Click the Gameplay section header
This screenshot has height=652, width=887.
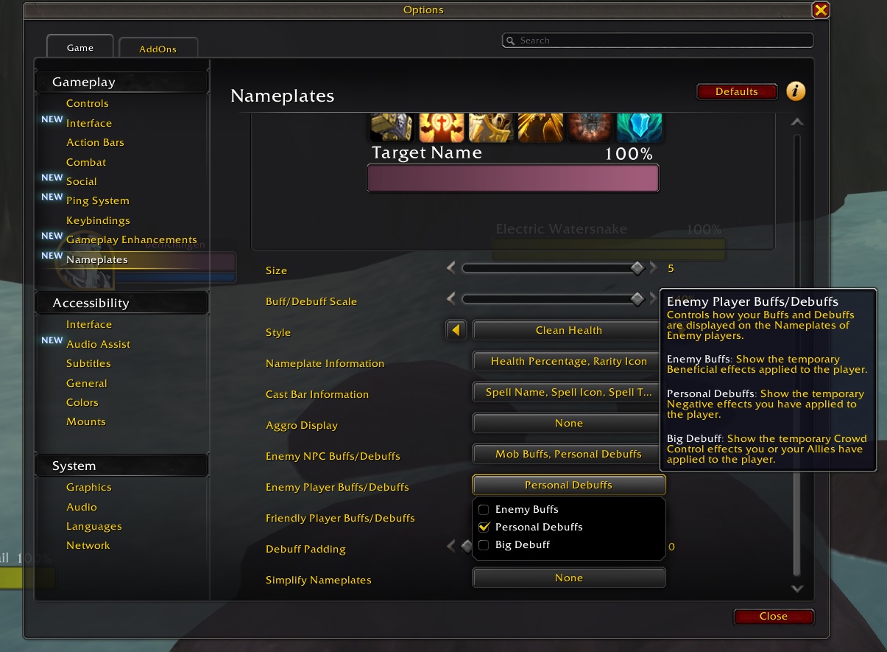(x=121, y=82)
